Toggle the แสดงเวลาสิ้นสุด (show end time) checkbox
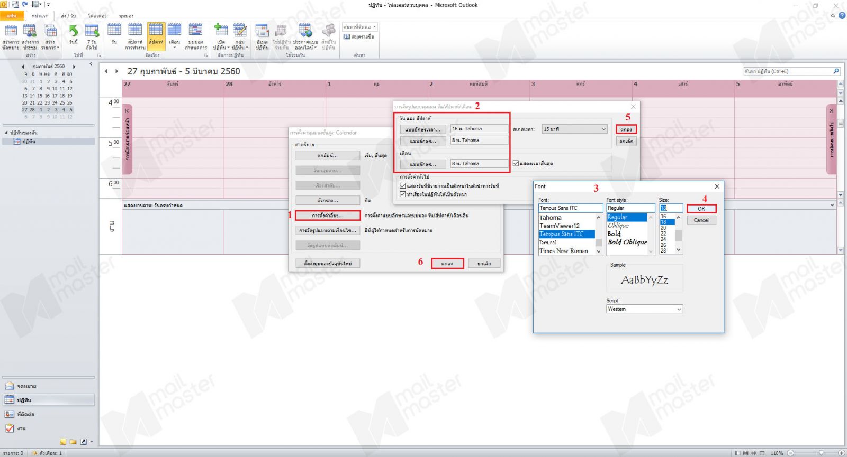Viewport: 847px width, 457px height. pyautogui.click(x=516, y=164)
